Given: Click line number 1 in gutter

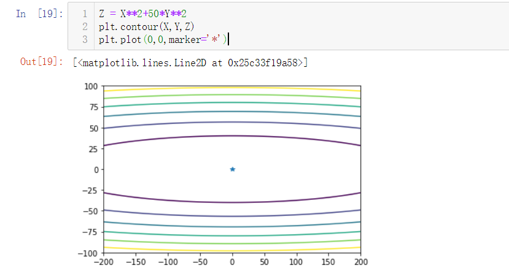Looking at the screenshot, I should pyautogui.click(x=85, y=13).
